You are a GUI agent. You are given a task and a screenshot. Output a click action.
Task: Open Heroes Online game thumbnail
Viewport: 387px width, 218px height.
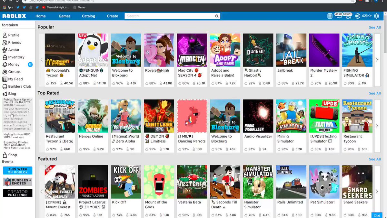tap(93, 116)
